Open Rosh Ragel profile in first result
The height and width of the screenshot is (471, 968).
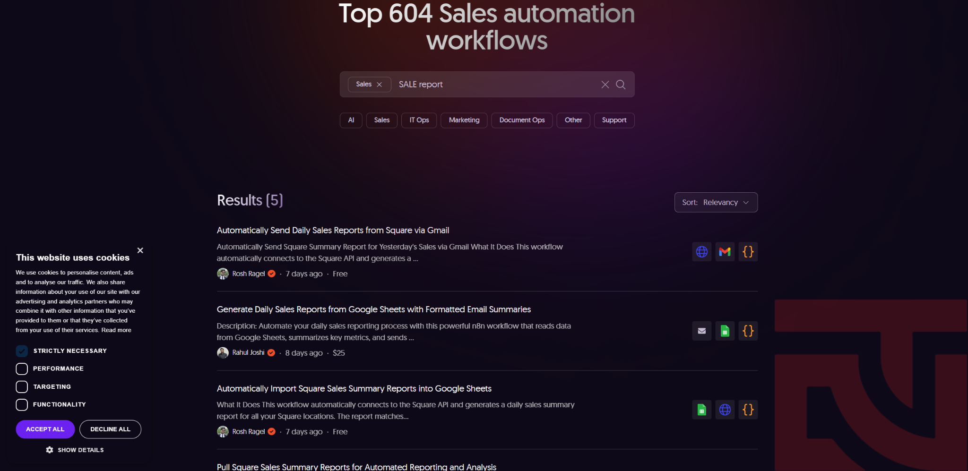pos(248,274)
